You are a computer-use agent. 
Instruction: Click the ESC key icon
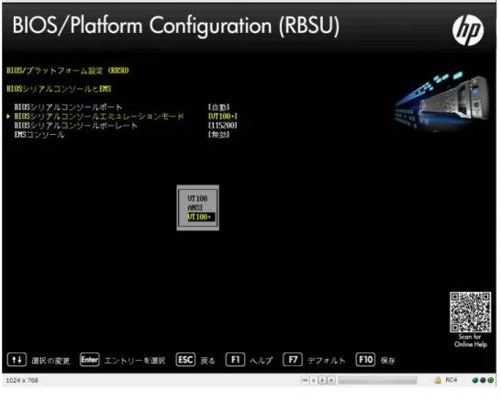[185, 360]
